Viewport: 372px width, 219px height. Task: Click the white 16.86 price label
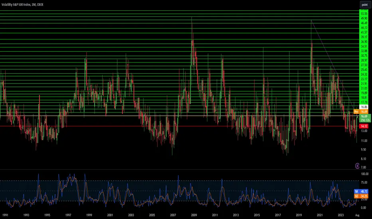pos(364,107)
